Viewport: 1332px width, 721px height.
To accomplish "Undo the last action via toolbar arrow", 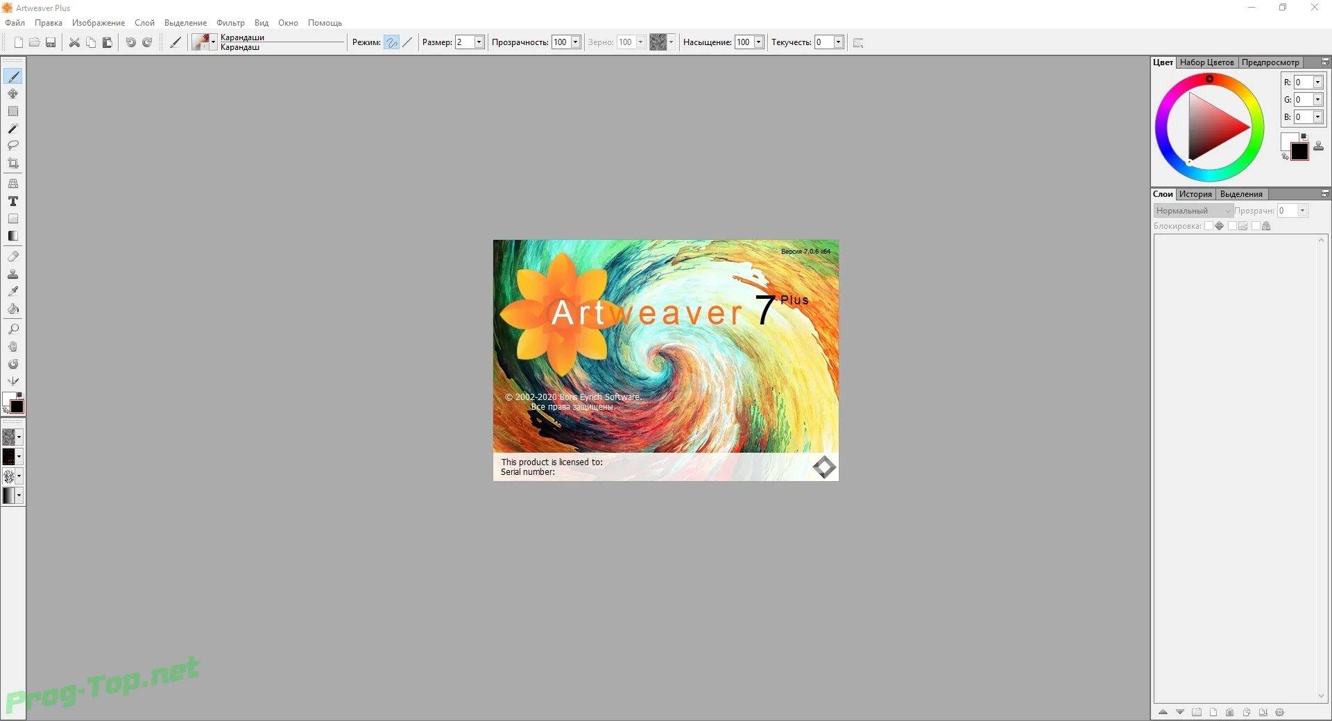I will [130, 42].
